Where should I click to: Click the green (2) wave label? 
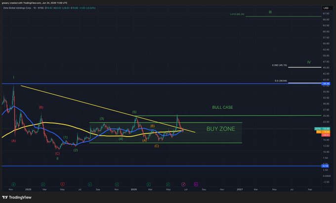point(76,150)
